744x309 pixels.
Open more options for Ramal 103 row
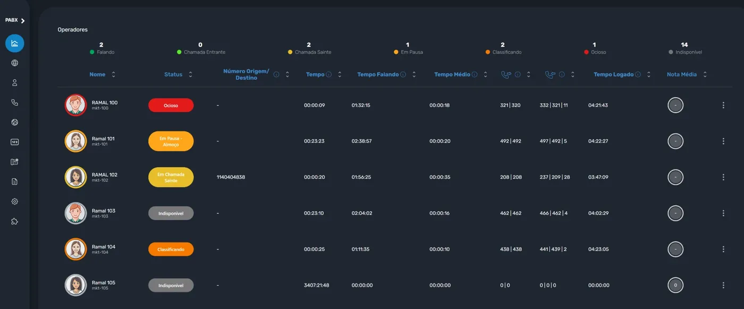[x=723, y=213]
